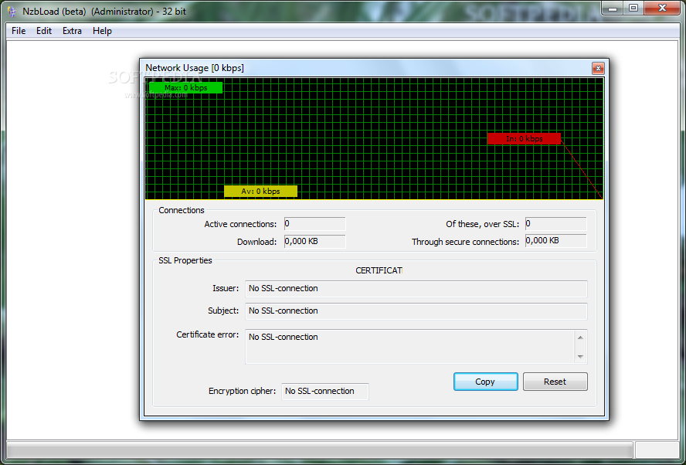Click the Active connections field
Image resolution: width=686 pixels, height=465 pixels.
(x=314, y=223)
